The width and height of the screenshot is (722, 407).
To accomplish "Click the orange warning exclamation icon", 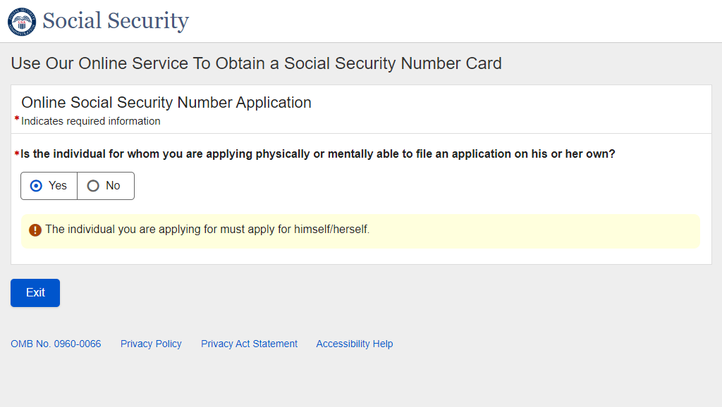I will [35, 230].
